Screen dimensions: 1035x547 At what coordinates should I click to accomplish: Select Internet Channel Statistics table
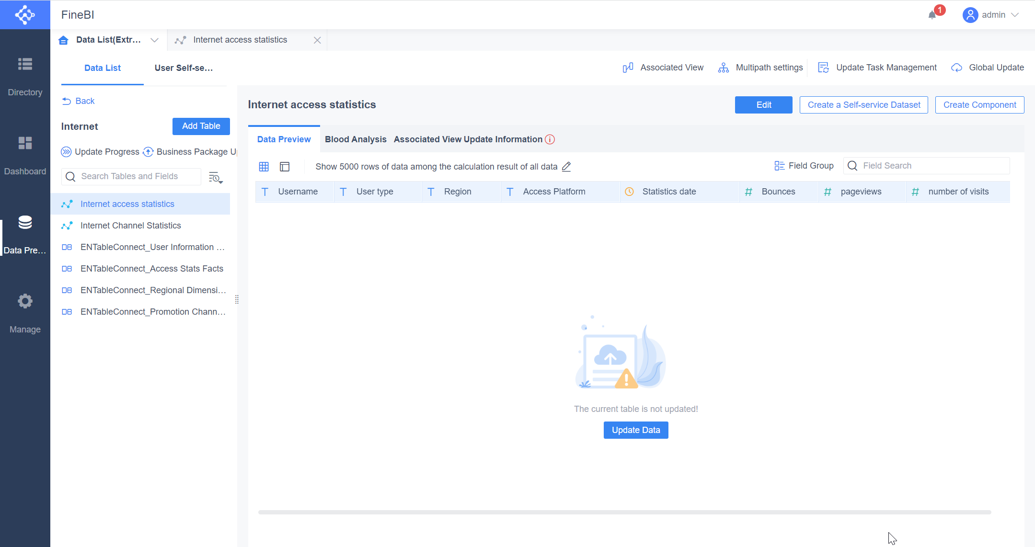pos(140,226)
